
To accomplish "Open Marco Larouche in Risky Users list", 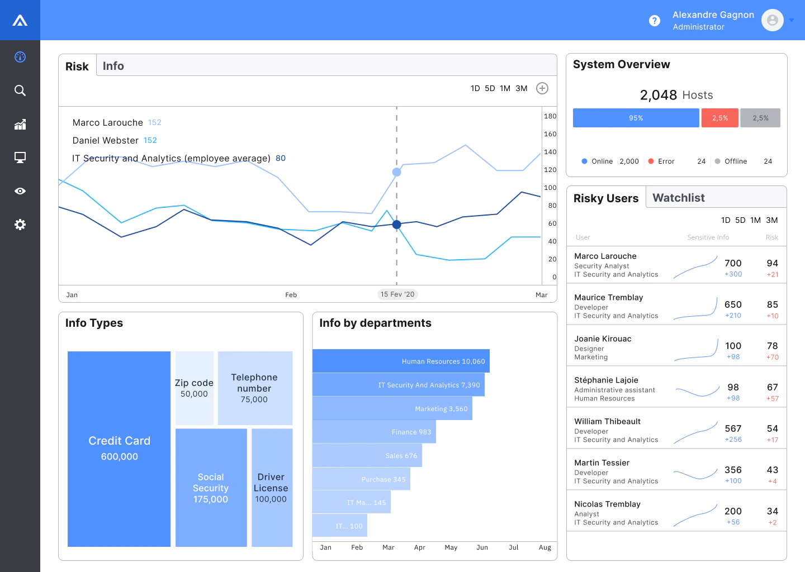I will pos(676,265).
